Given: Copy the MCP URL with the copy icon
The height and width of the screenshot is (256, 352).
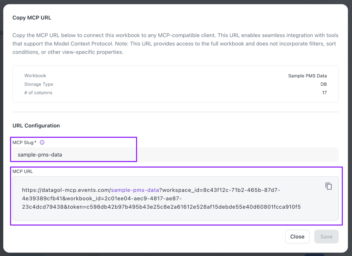Looking at the screenshot, I should (x=328, y=186).
